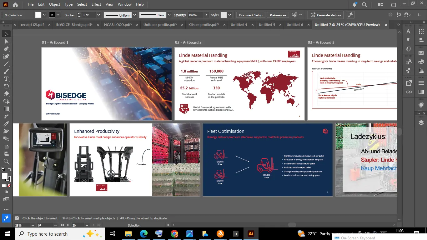Screen dimensions: 427x240
Task: Open the Window menu
Action: pyautogui.click(x=124, y=4)
